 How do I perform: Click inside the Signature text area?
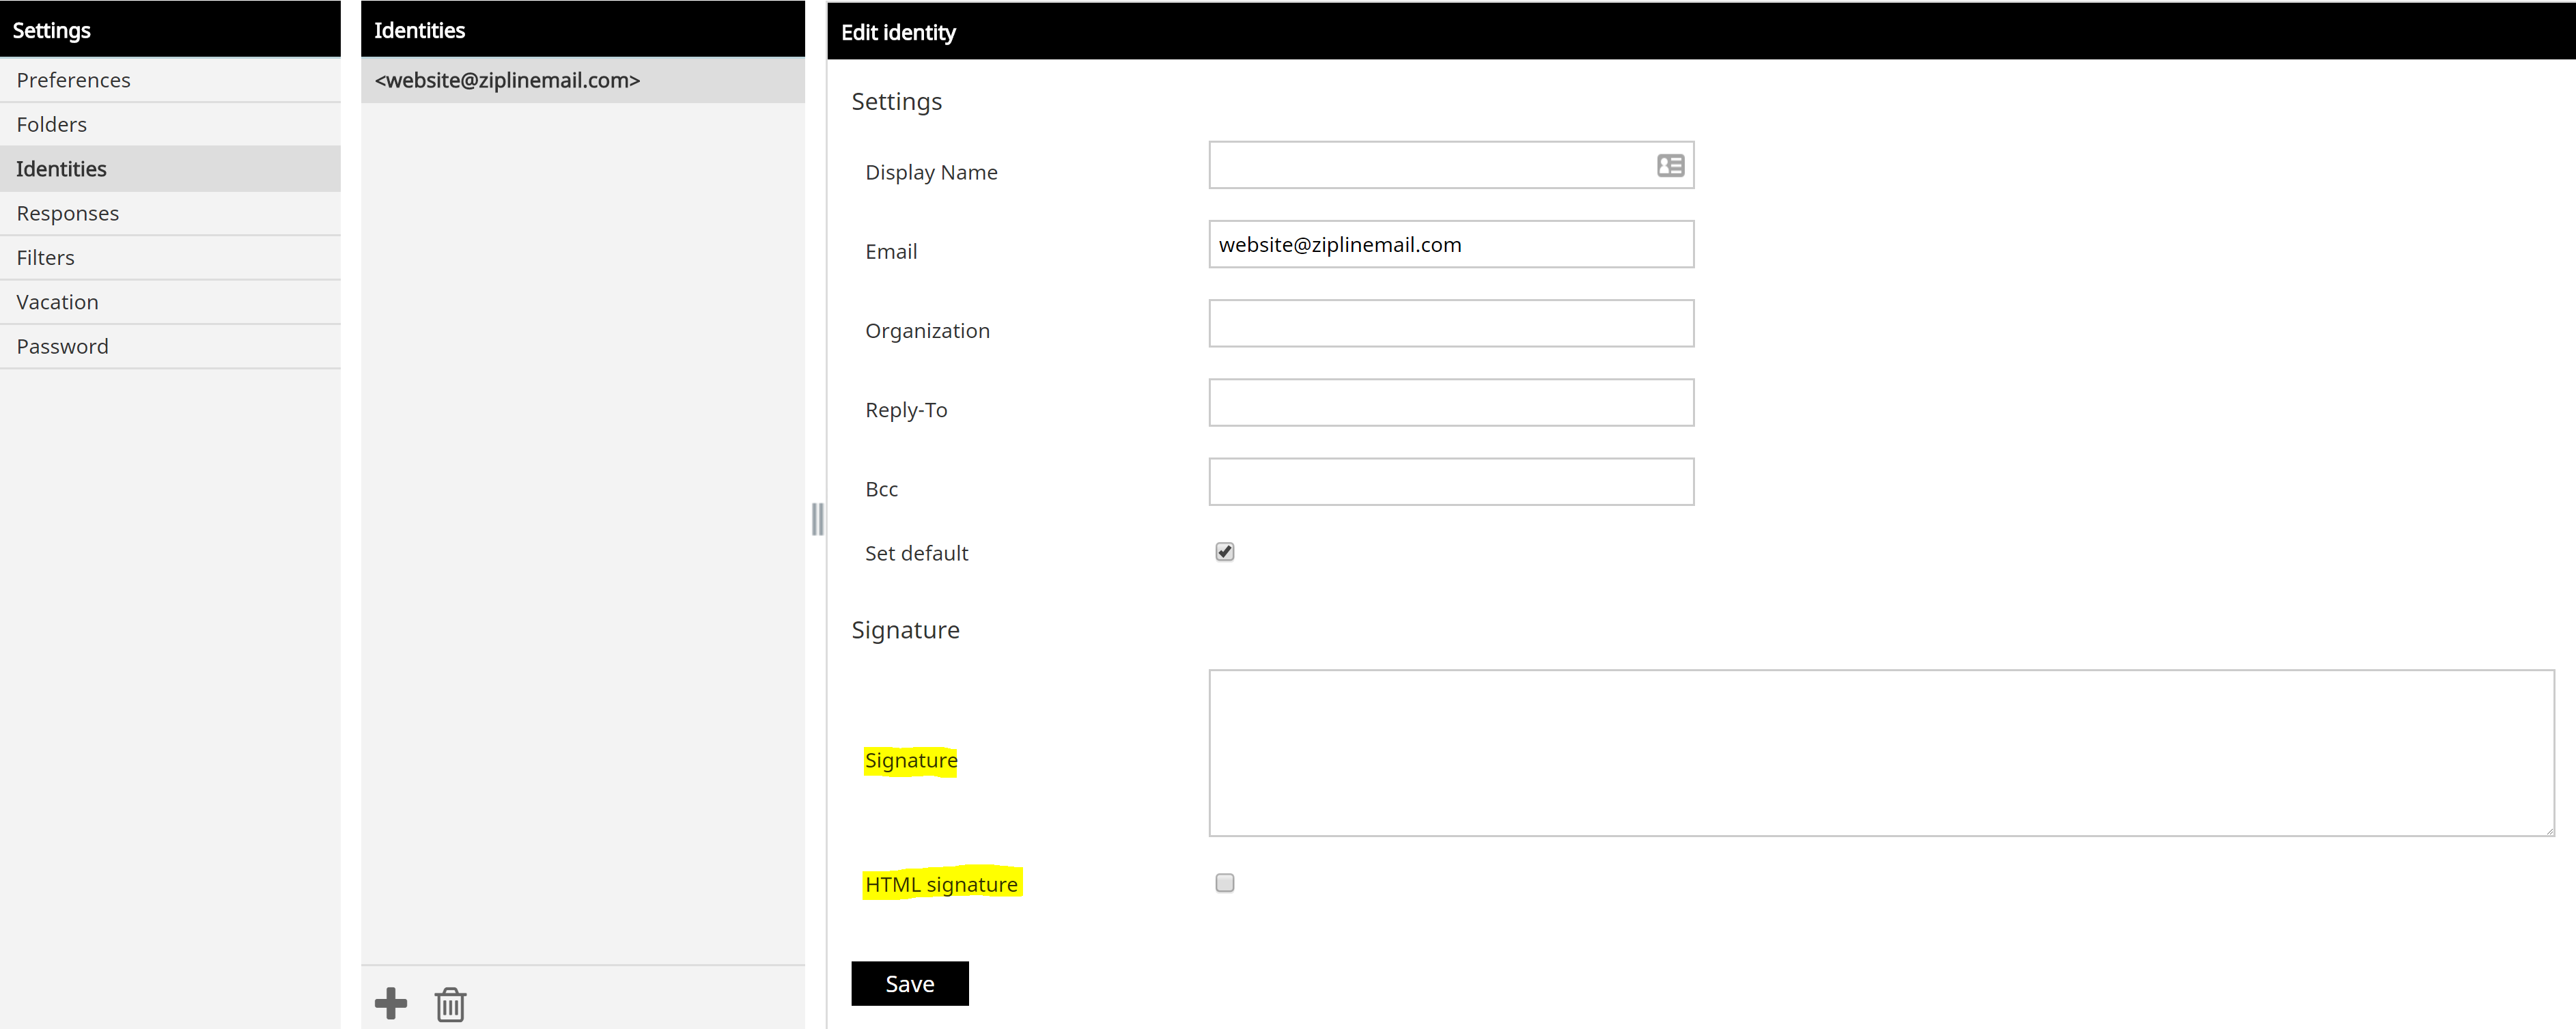click(x=1881, y=753)
